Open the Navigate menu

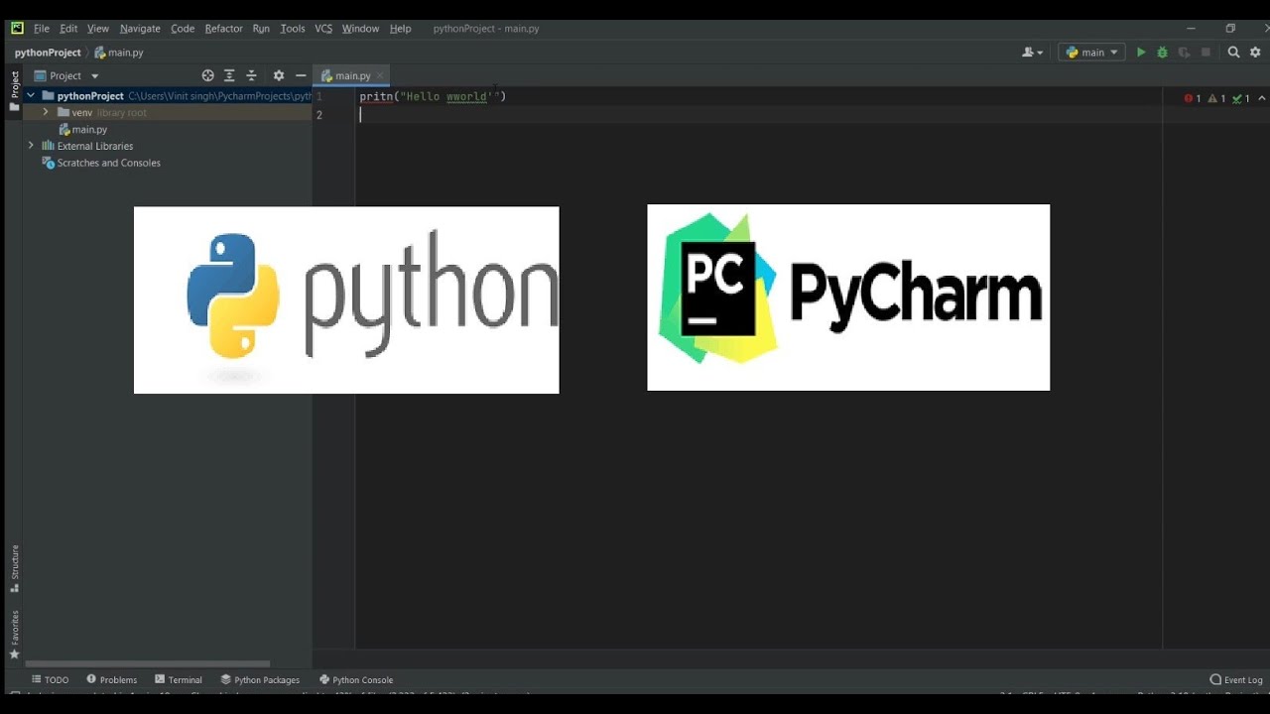(x=140, y=29)
